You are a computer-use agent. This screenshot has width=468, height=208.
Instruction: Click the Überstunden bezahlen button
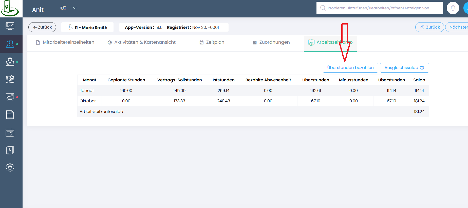[350, 68]
